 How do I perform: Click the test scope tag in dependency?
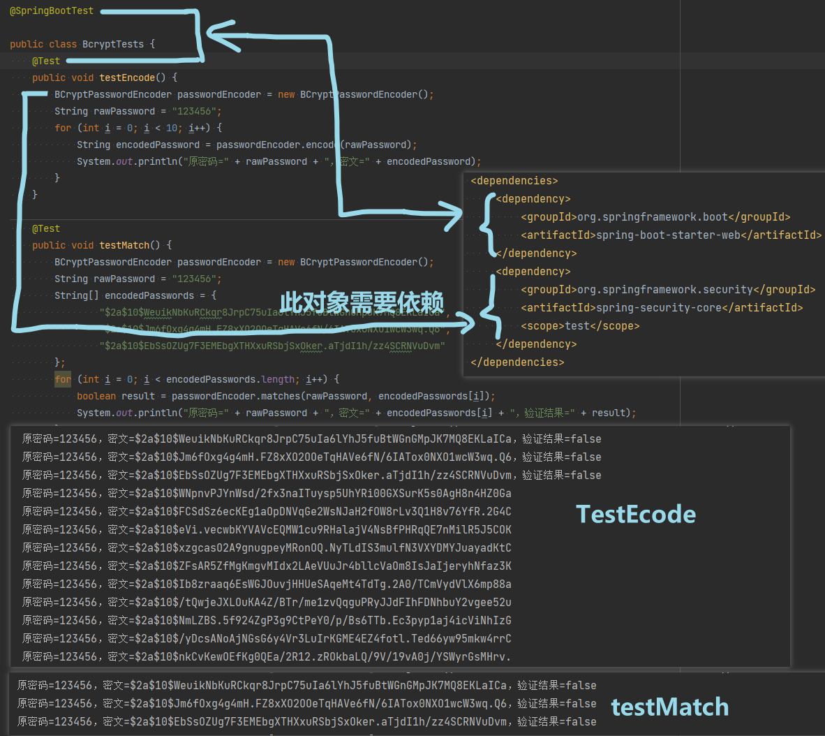click(x=579, y=326)
